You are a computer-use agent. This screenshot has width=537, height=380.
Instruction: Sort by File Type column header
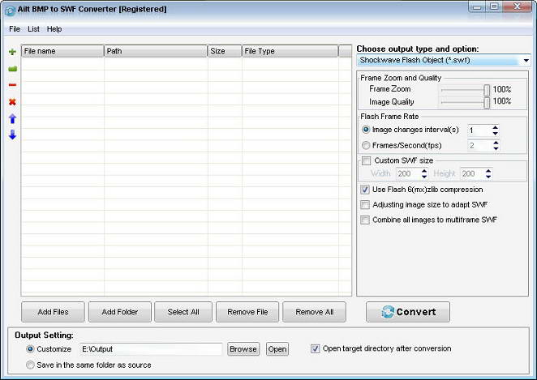pos(290,51)
